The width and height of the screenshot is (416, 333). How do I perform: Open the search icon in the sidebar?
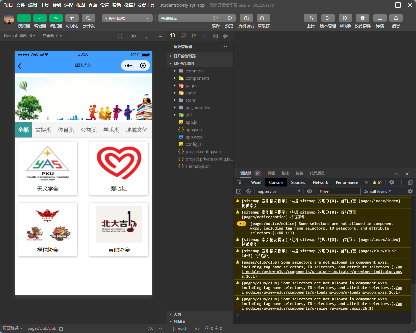[183, 36]
